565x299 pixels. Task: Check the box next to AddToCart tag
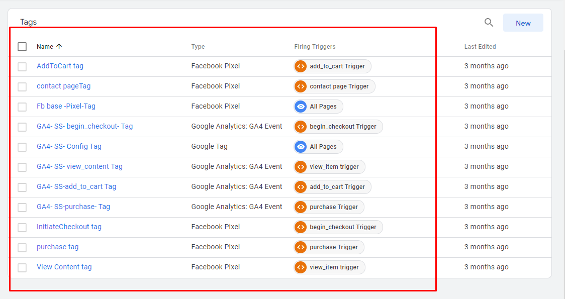point(22,67)
